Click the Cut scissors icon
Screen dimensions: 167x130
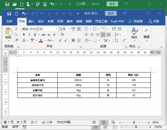(16, 29)
